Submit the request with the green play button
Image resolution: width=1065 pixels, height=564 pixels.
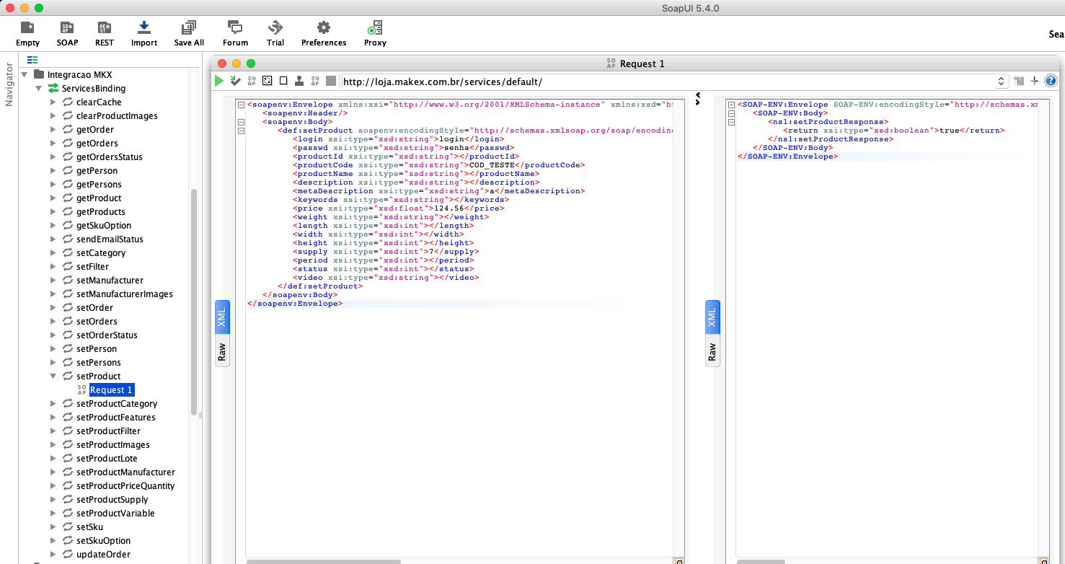click(219, 81)
